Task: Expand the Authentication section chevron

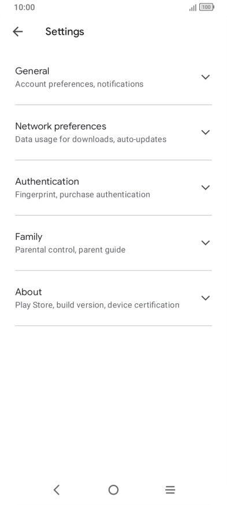Action: pos(206,187)
